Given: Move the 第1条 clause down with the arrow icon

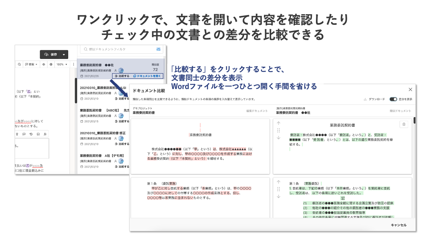Looking at the screenshot, I should click(x=279, y=196).
